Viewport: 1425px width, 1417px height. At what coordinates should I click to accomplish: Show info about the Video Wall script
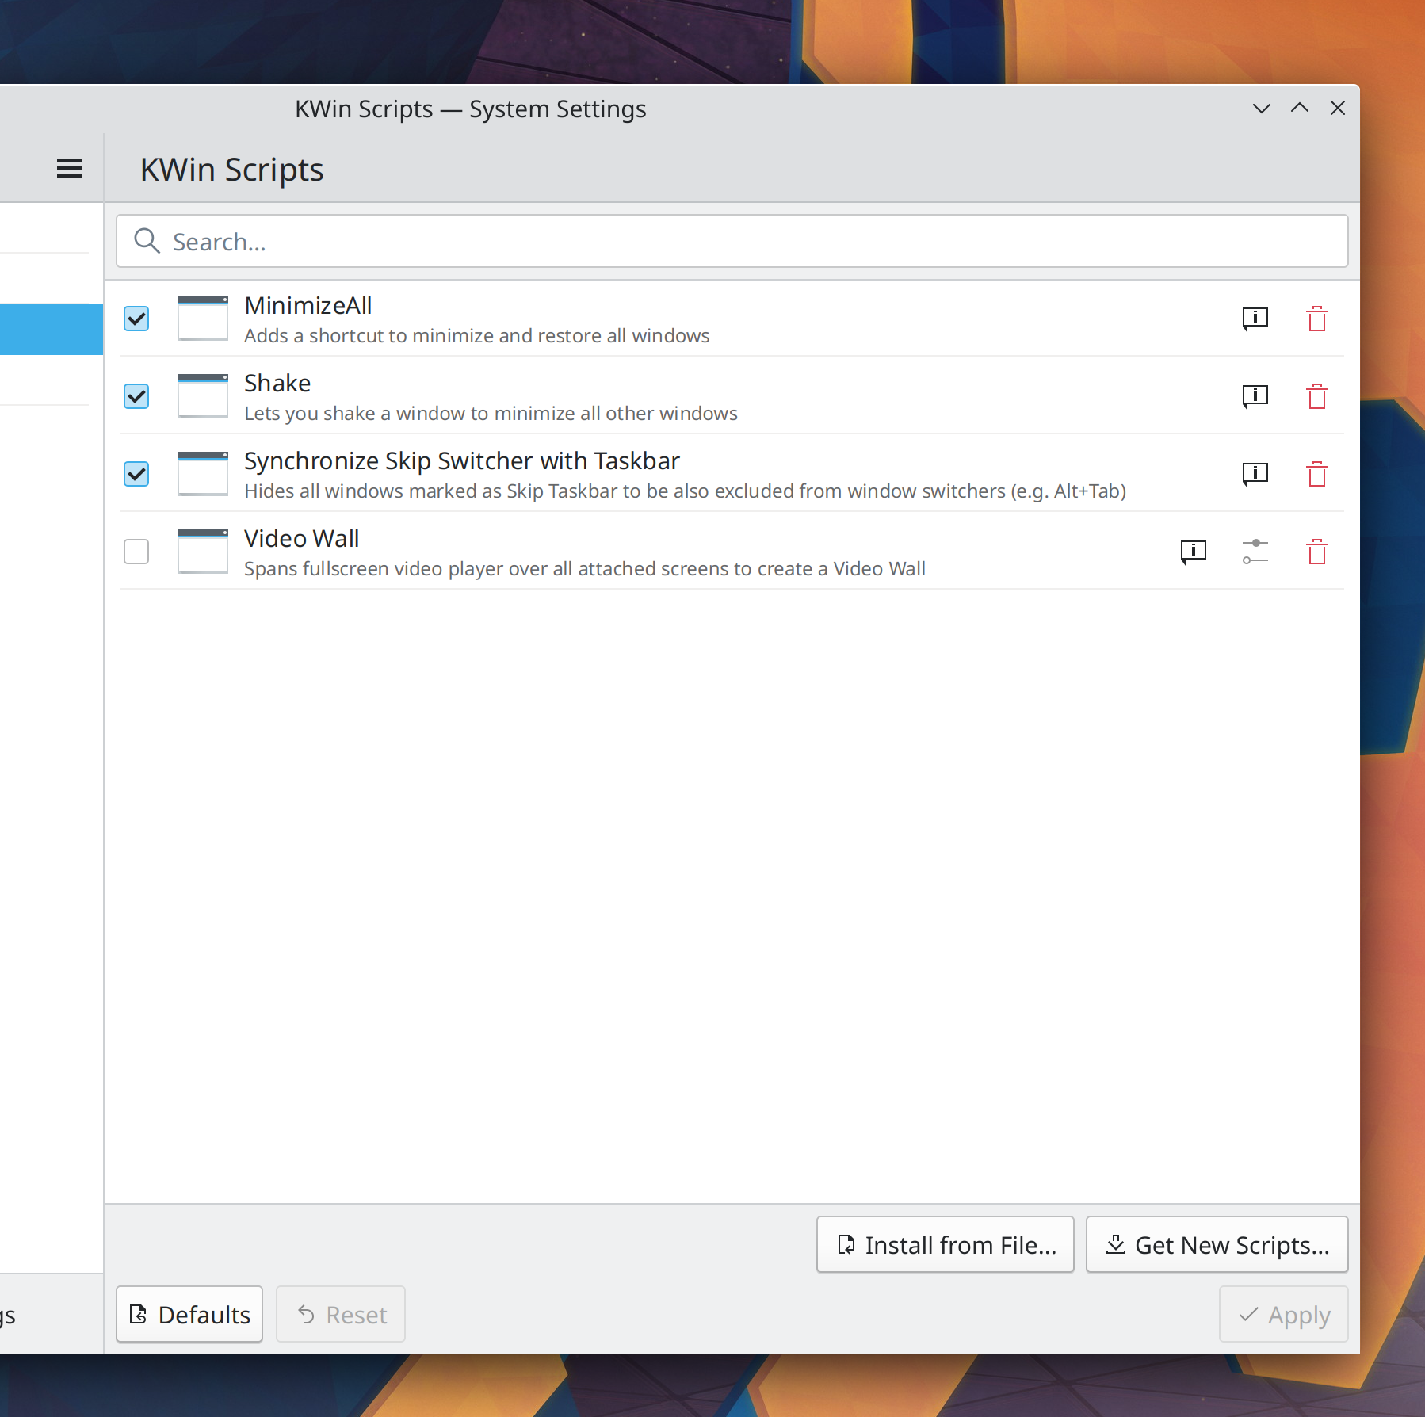(1193, 552)
